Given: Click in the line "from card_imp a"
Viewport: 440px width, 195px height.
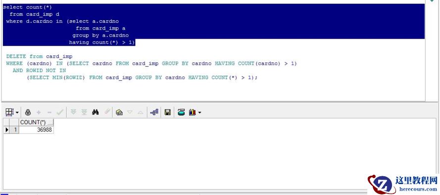Looking at the screenshot, I should (x=100, y=28).
